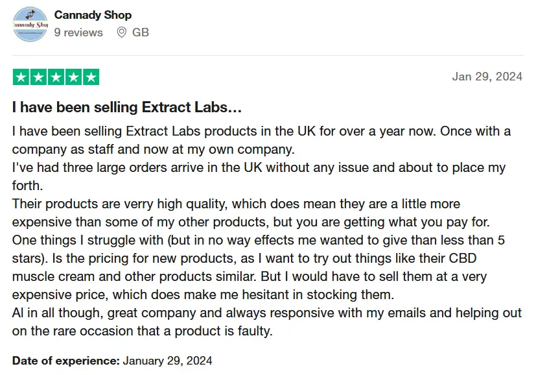Click the location pin icon

pyautogui.click(x=121, y=32)
